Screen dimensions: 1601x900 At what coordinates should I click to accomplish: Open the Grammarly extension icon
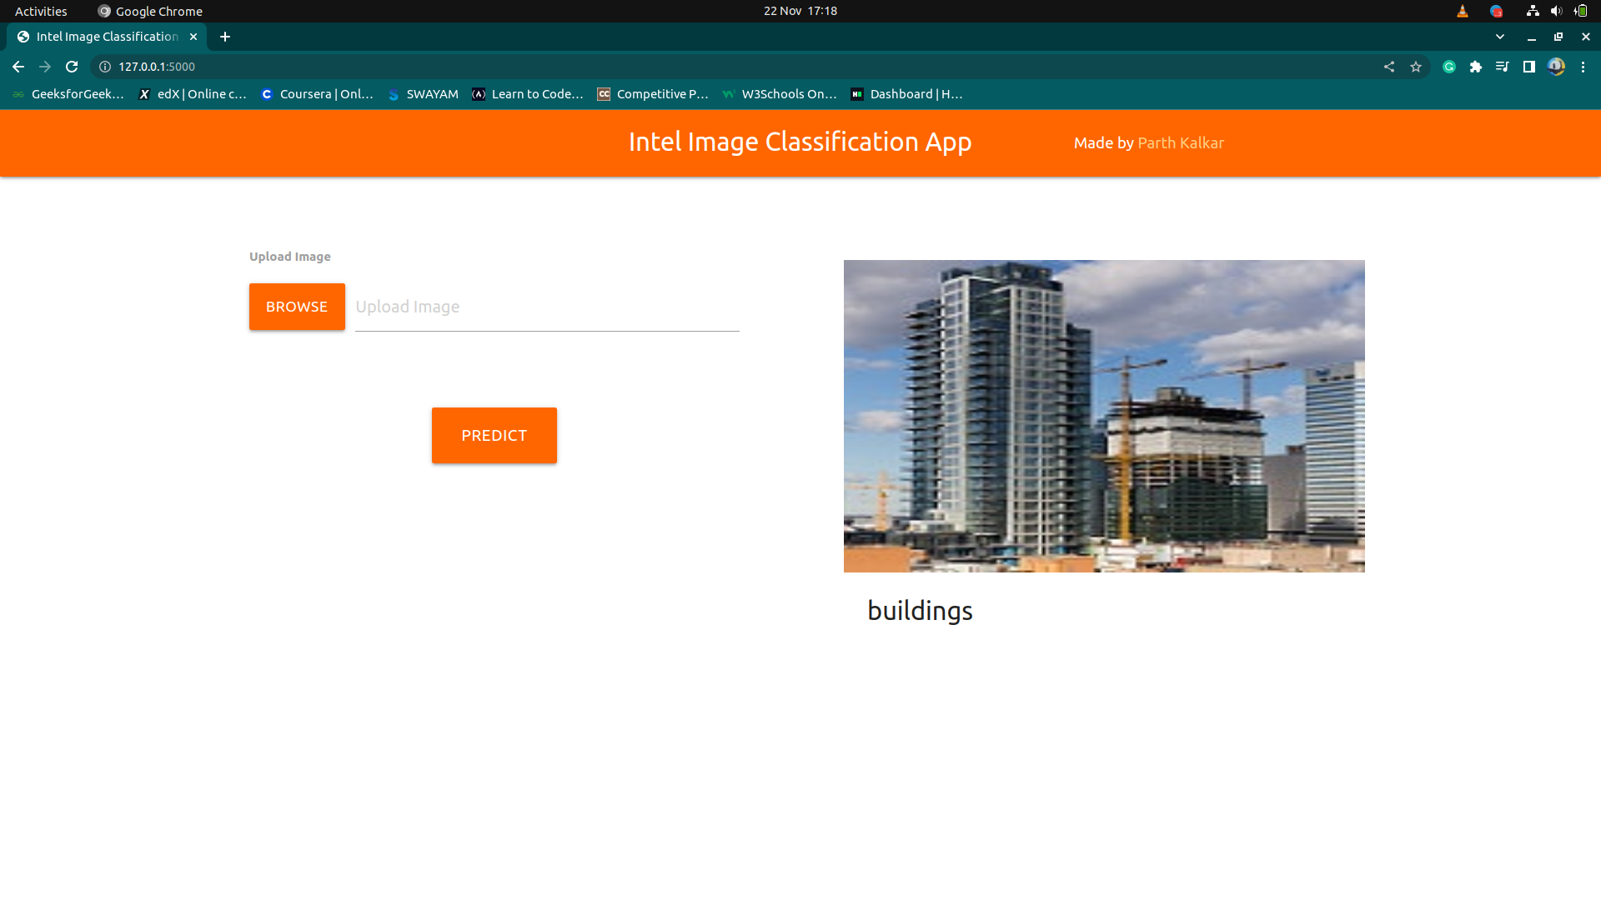coord(1448,67)
